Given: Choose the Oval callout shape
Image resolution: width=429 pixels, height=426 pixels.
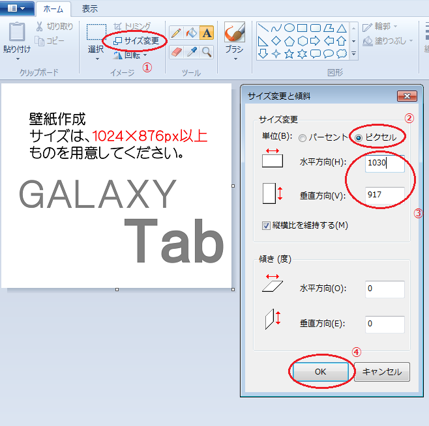Looking at the screenshot, I should 329,54.
